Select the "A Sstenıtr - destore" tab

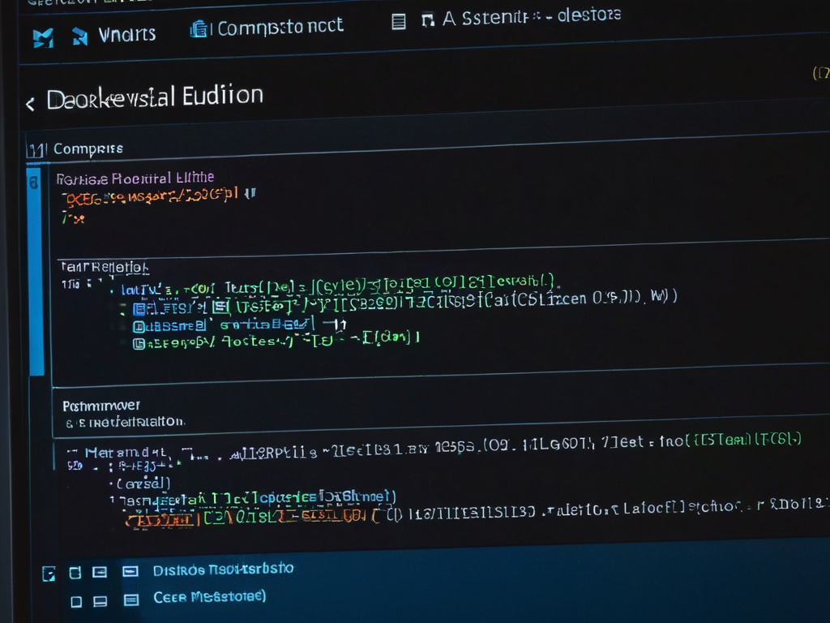(x=532, y=16)
